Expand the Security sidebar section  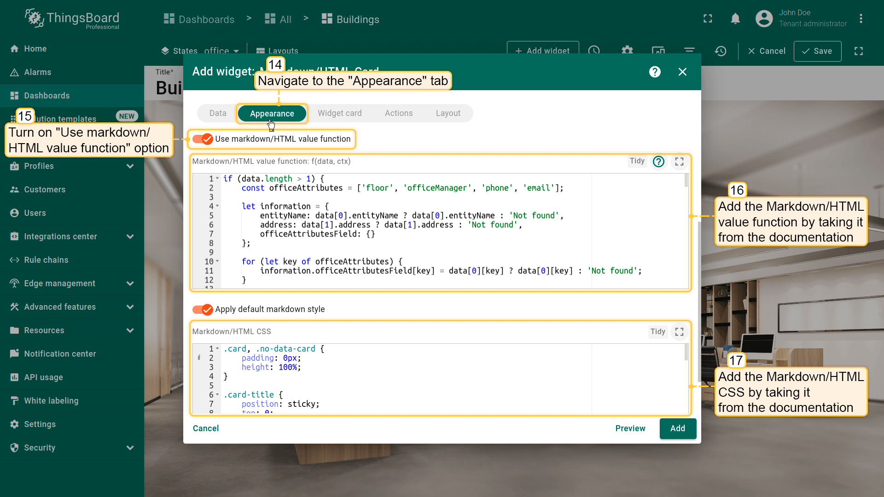click(x=130, y=448)
